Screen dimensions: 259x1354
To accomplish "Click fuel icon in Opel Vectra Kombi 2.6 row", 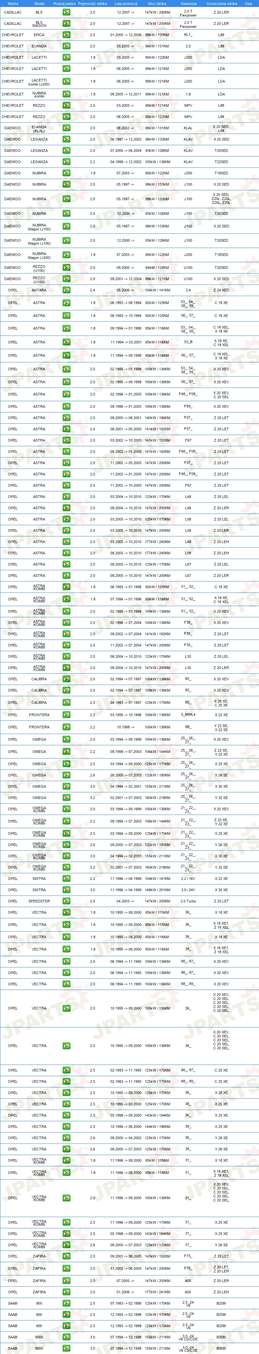I will click(66, 1245).
